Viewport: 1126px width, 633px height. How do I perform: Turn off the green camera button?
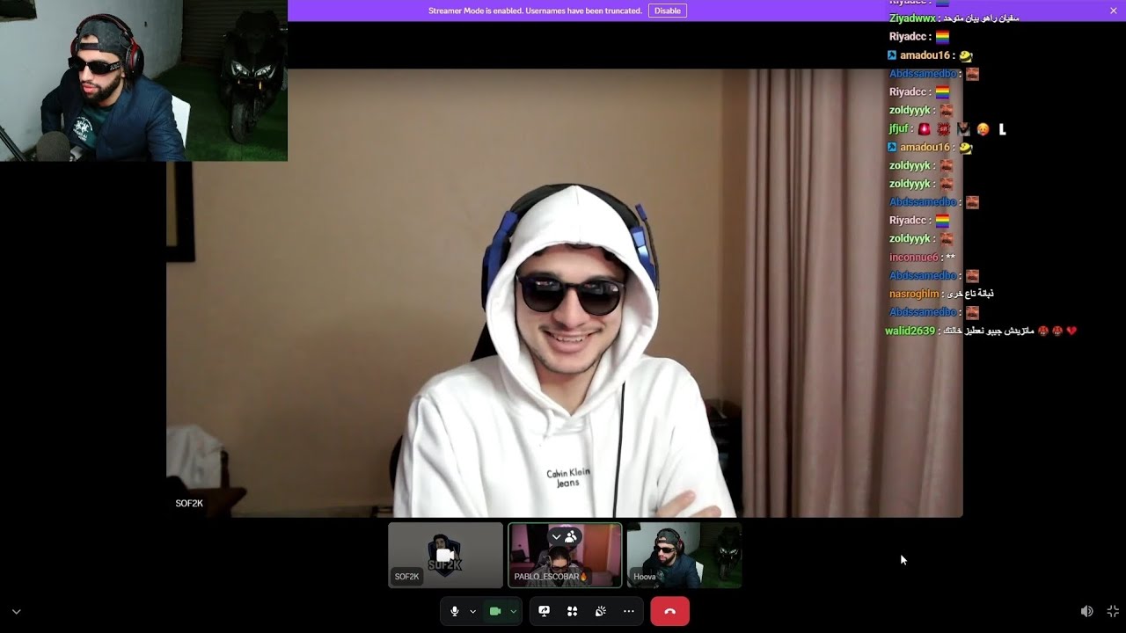click(495, 611)
